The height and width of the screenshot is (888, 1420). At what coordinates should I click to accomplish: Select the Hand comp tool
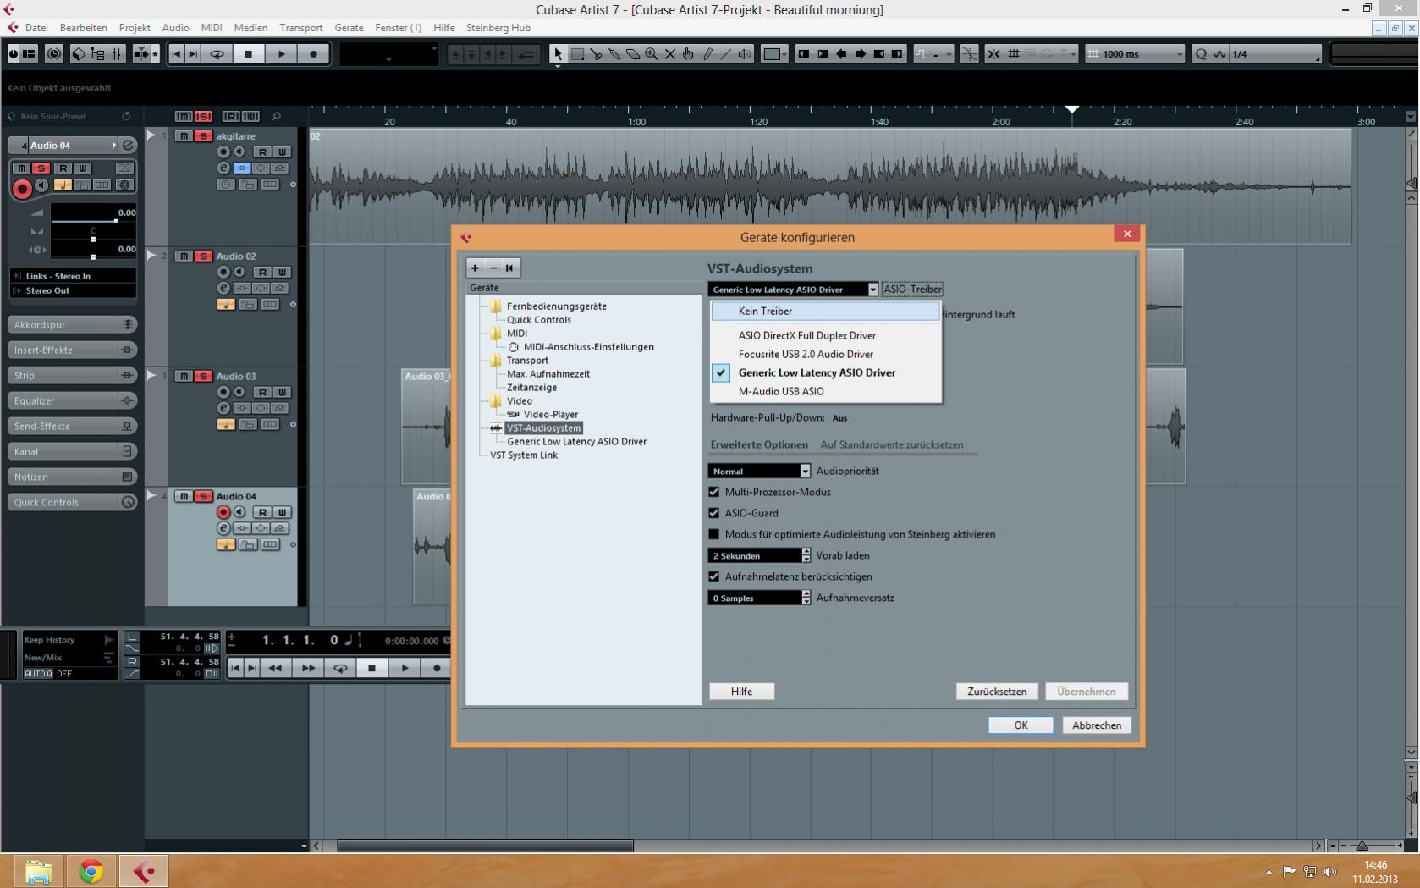pyautogui.click(x=688, y=54)
